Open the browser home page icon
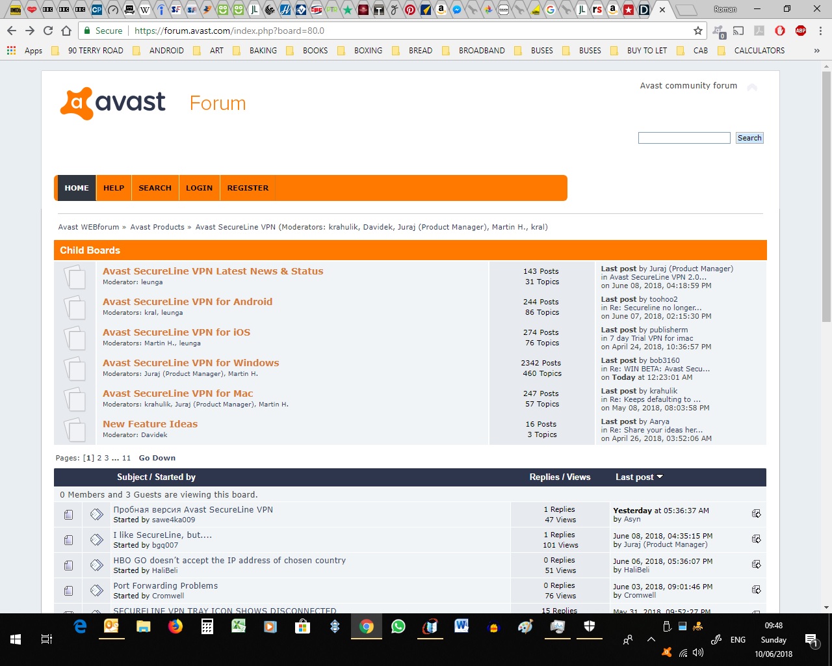This screenshot has width=832, height=666. pyautogui.click(x=66, y=31)
